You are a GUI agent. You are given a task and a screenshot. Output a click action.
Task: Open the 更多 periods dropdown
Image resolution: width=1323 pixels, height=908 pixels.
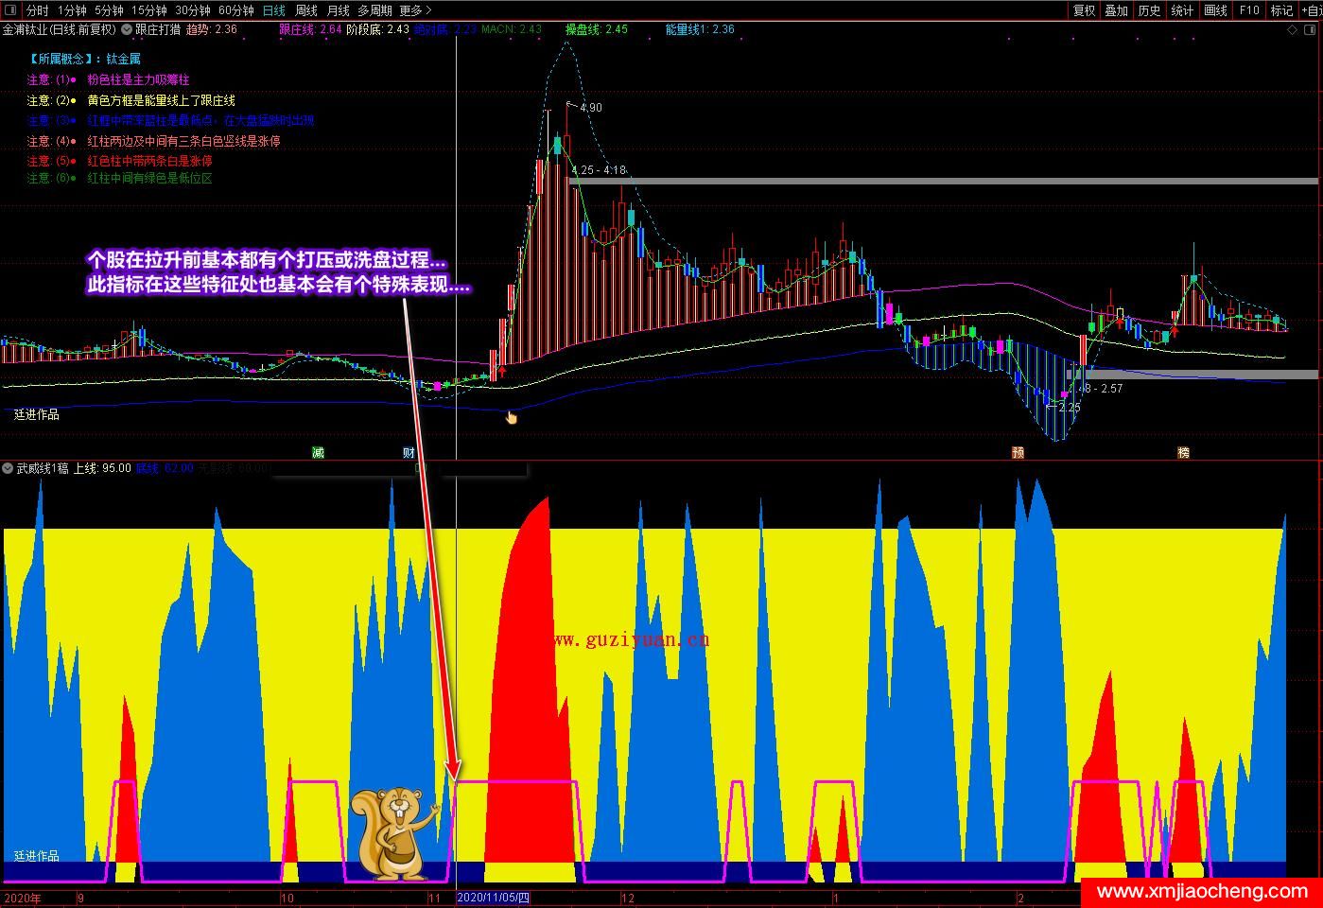pyautogui.click(x=415, y=10)
